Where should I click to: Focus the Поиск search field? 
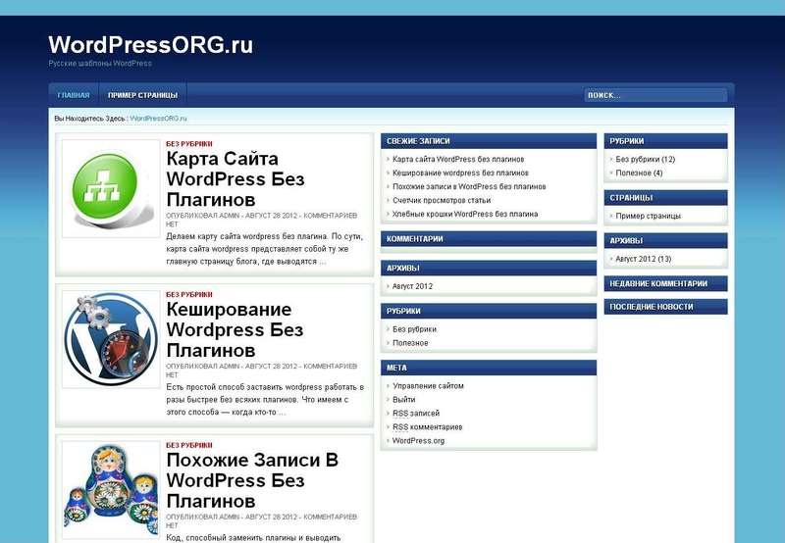pyautogui.click(x=655, y=95)
